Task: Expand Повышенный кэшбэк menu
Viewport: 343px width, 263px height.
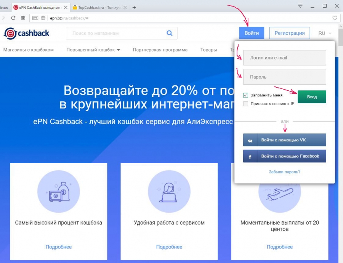Action: coord(93,50)
